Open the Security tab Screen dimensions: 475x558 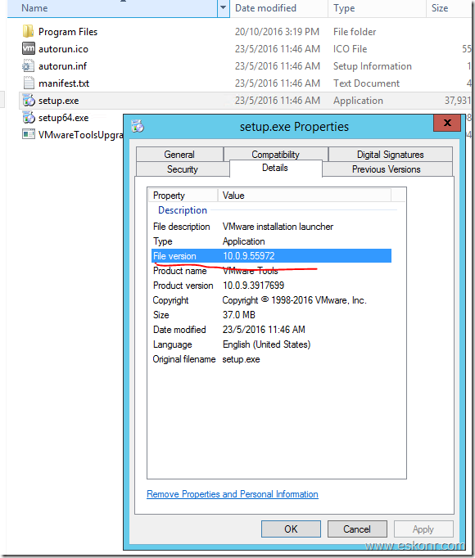183,169
